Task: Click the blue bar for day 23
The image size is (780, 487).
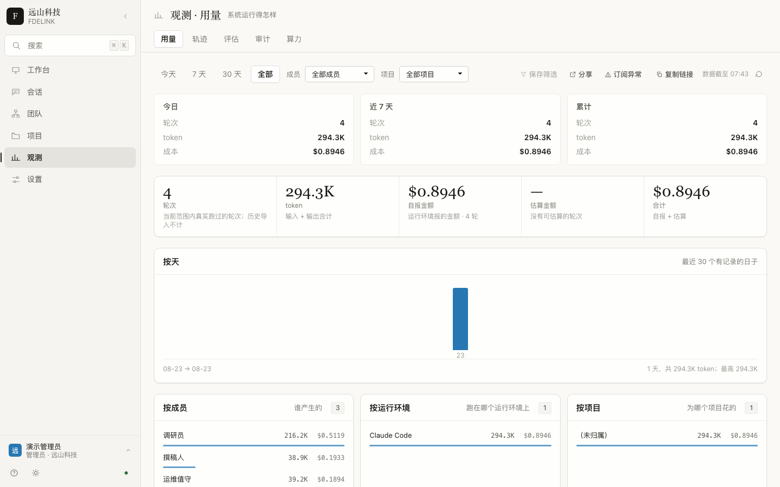Action: (460, 319)
